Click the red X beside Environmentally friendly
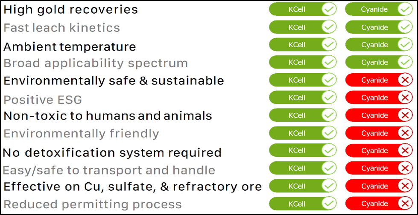This screenshot has height=215, width=418. (405, 133)
